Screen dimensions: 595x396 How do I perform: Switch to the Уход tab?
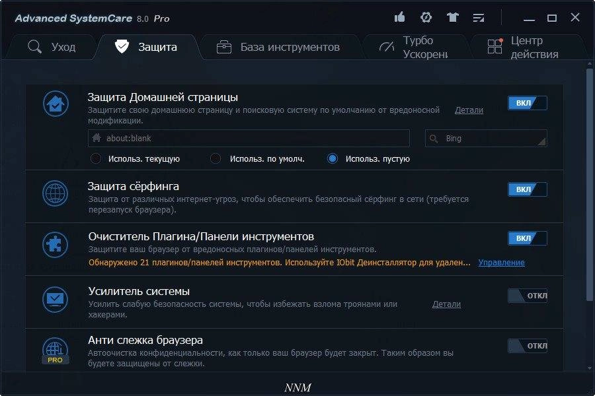point(52,47)
